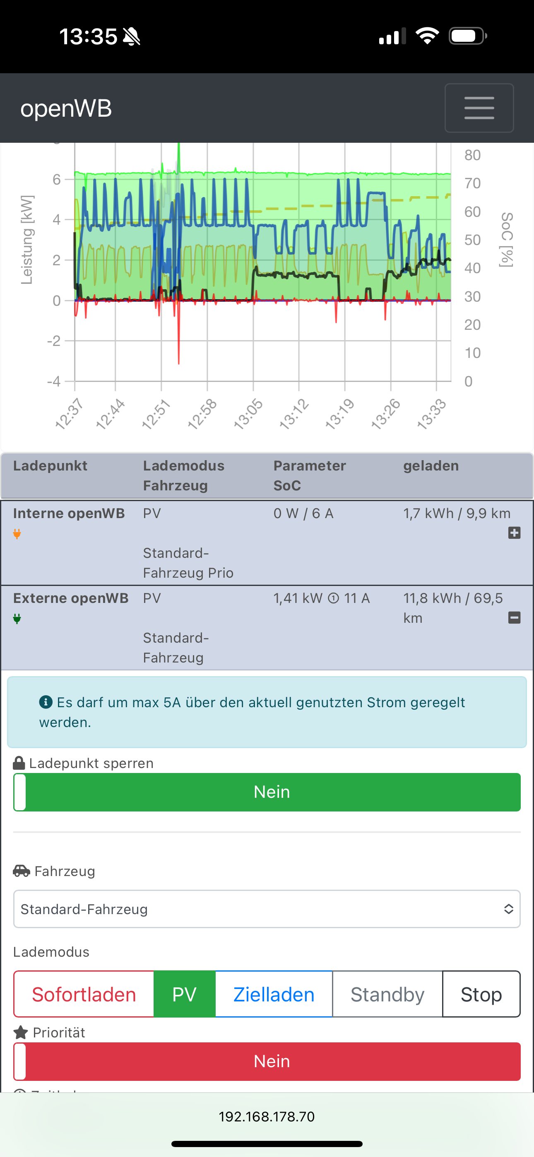Expand the Interne openWB row with plus
This screenshot has width=534, height=1157.
[514, 533]
